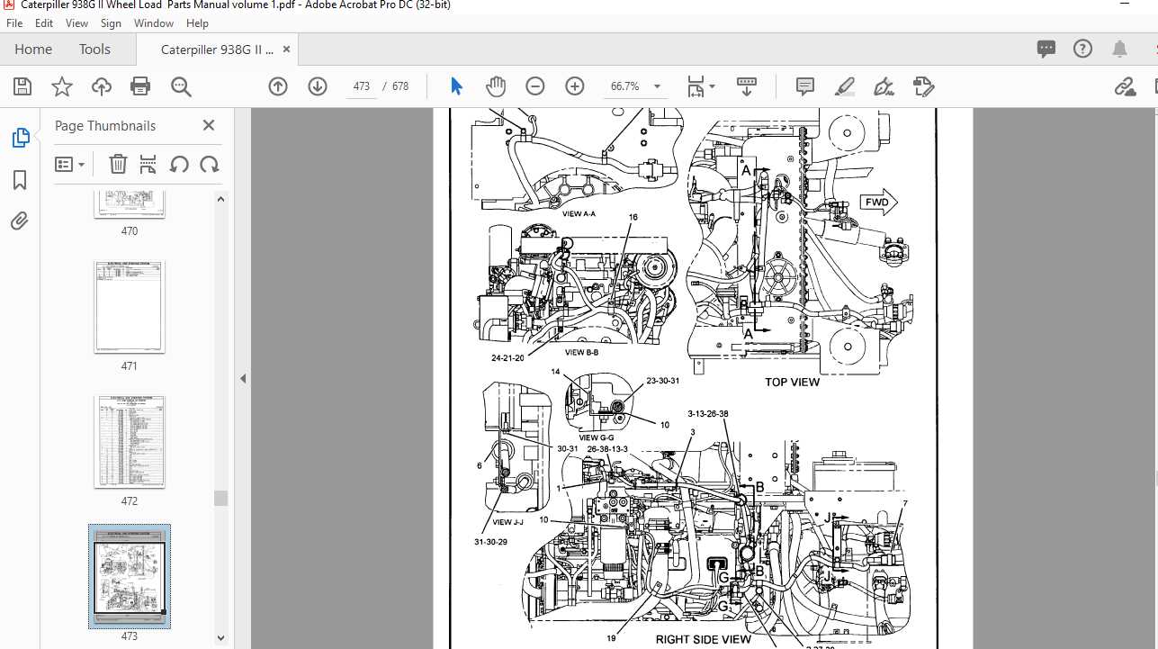Select page 472 thumbnail

pyautogui.click(x=130, y=442)
